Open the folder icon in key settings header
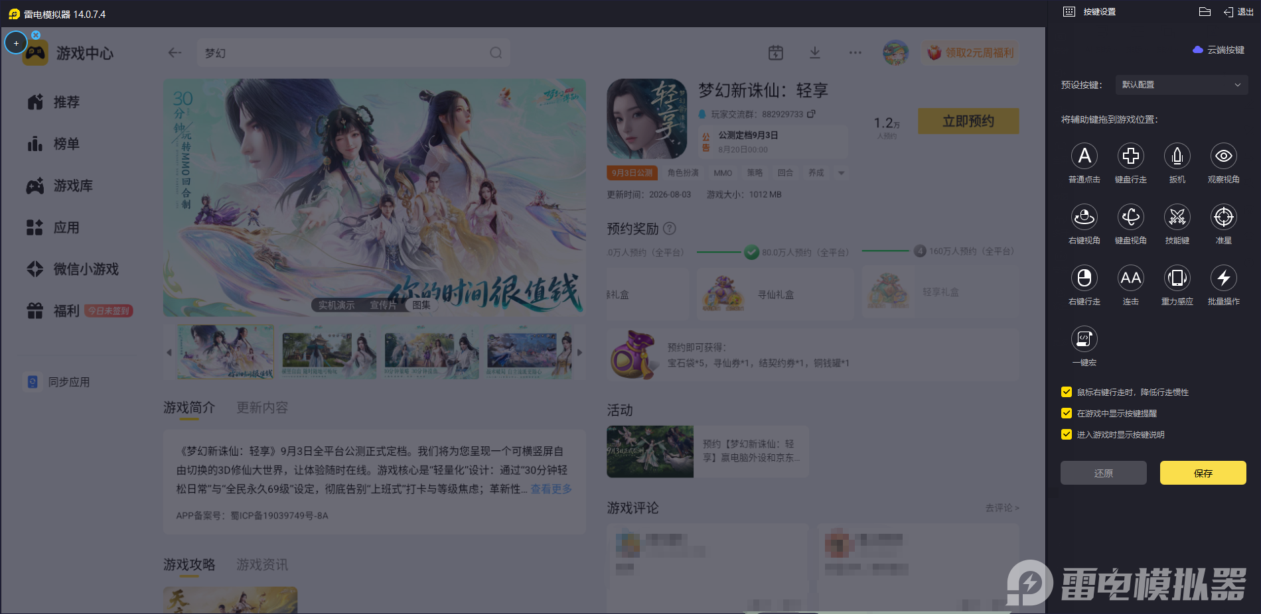 [x=1205, y=12]
